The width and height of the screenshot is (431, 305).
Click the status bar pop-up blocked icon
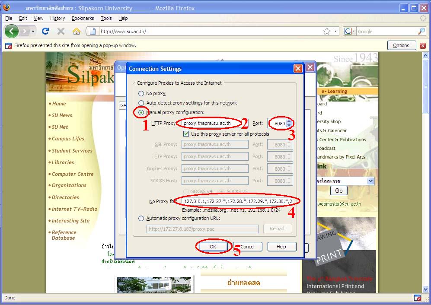(x=417, y=298)
